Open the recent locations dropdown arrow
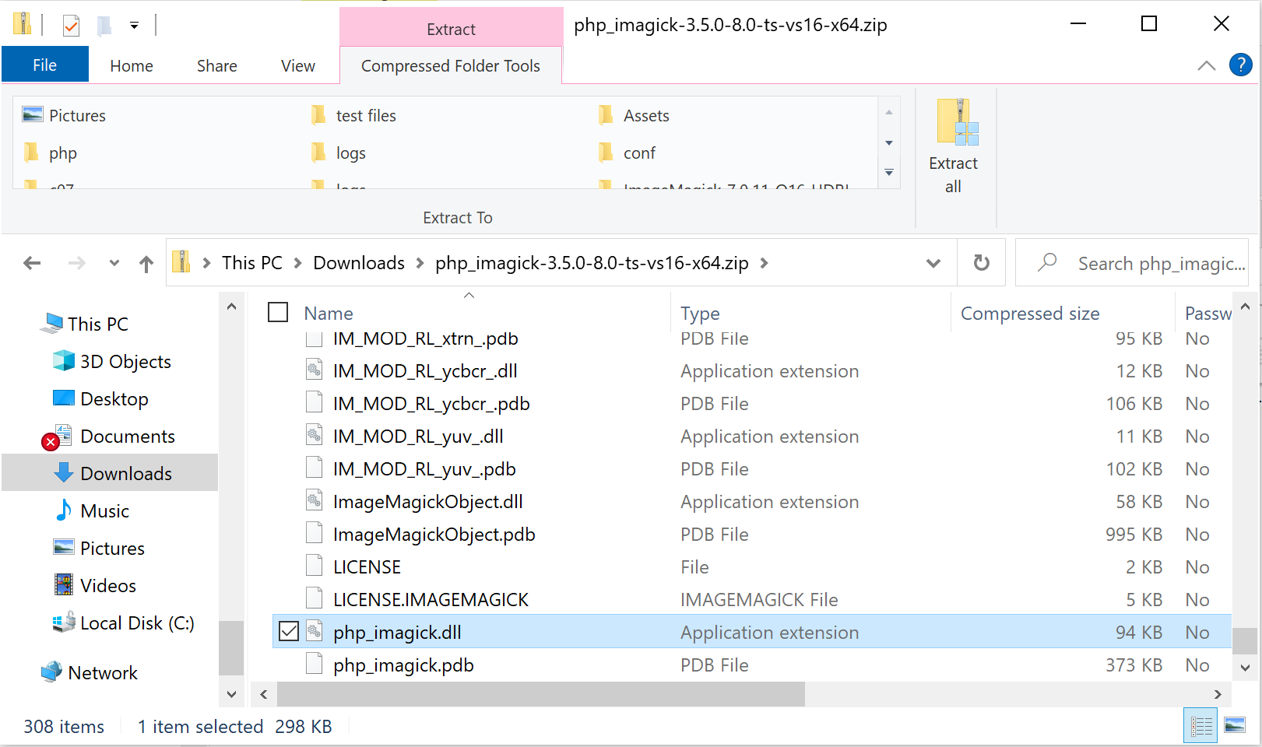The width and height of the screenshot is (1262, 747). pos(114,263)
